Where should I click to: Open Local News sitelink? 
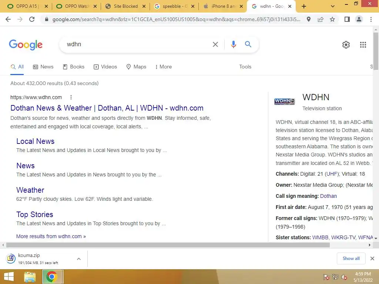point(35,141)
